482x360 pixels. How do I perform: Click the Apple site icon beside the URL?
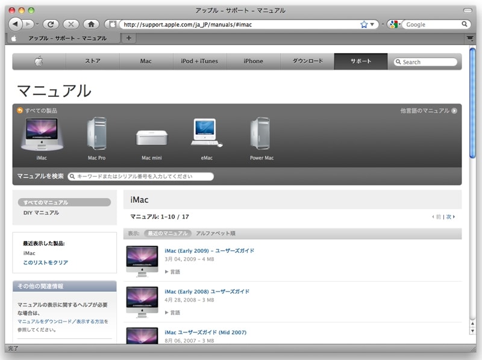click(113, 24)
